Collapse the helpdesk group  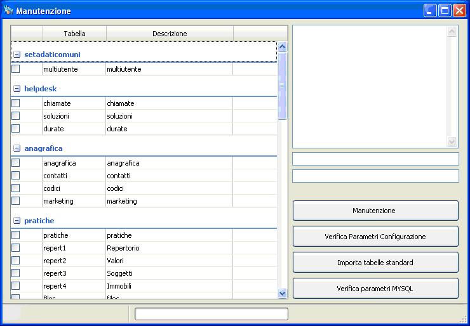click(x=17, y=89)
